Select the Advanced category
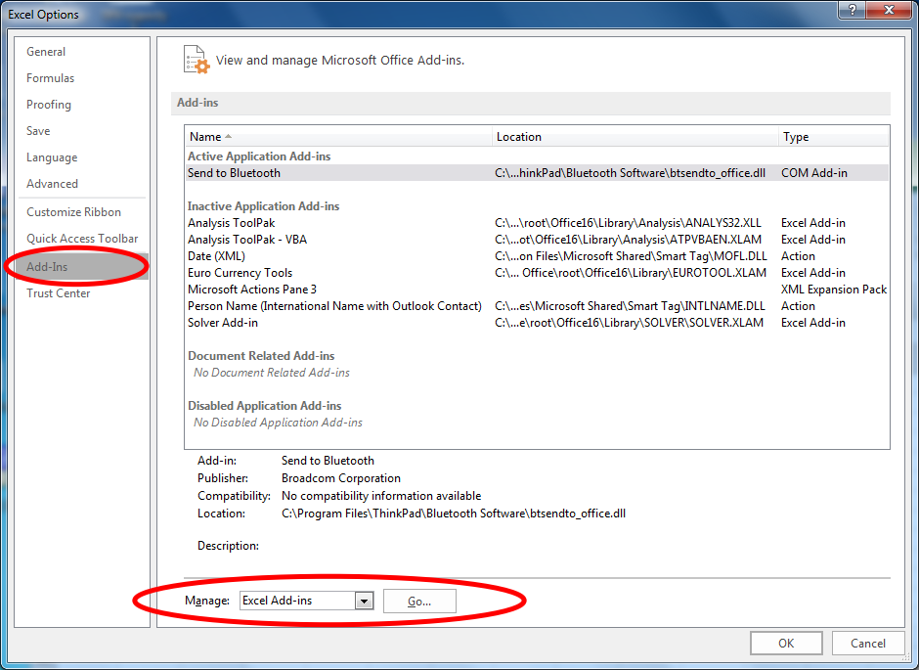The width and height of the screenshot is (919, 670). [52, 184]
